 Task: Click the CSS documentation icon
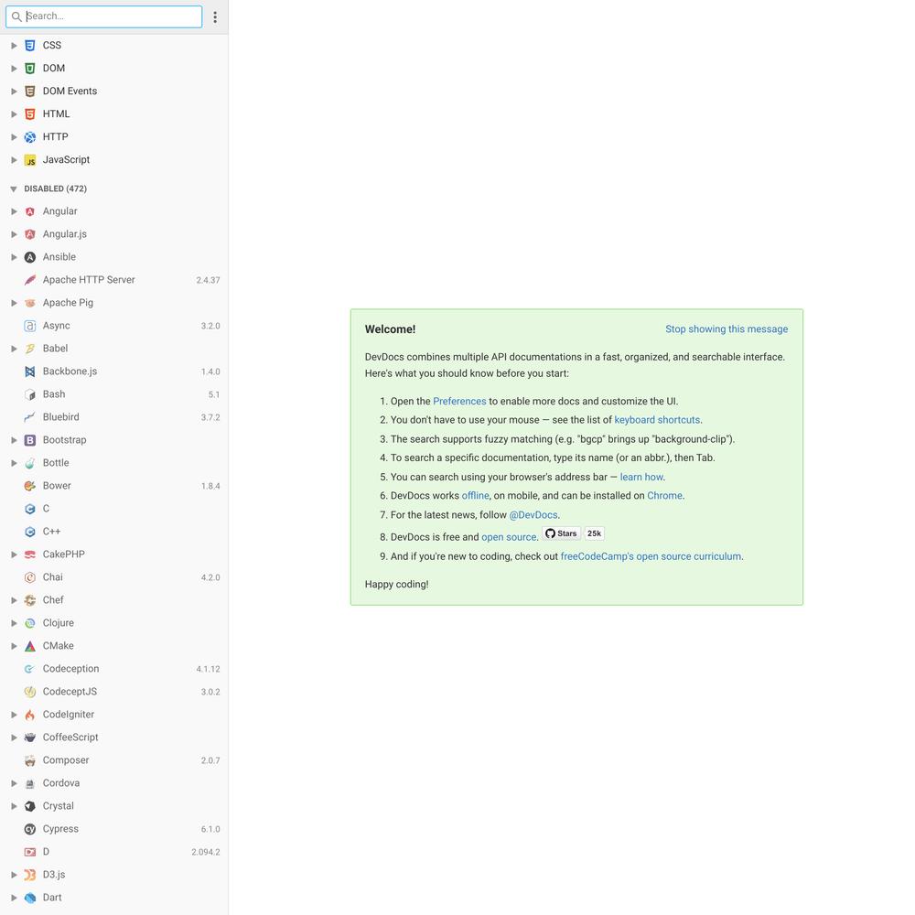tap(30, 46)
